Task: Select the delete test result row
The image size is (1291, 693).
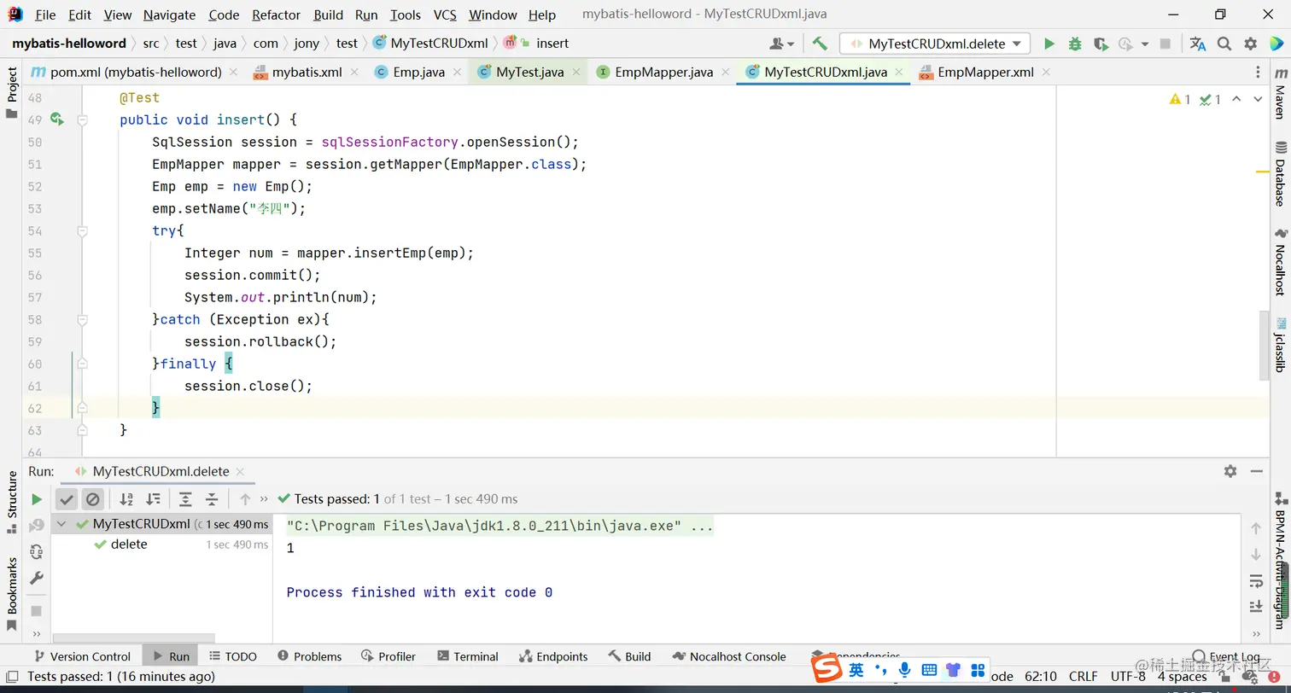Action: coord(160,544)
